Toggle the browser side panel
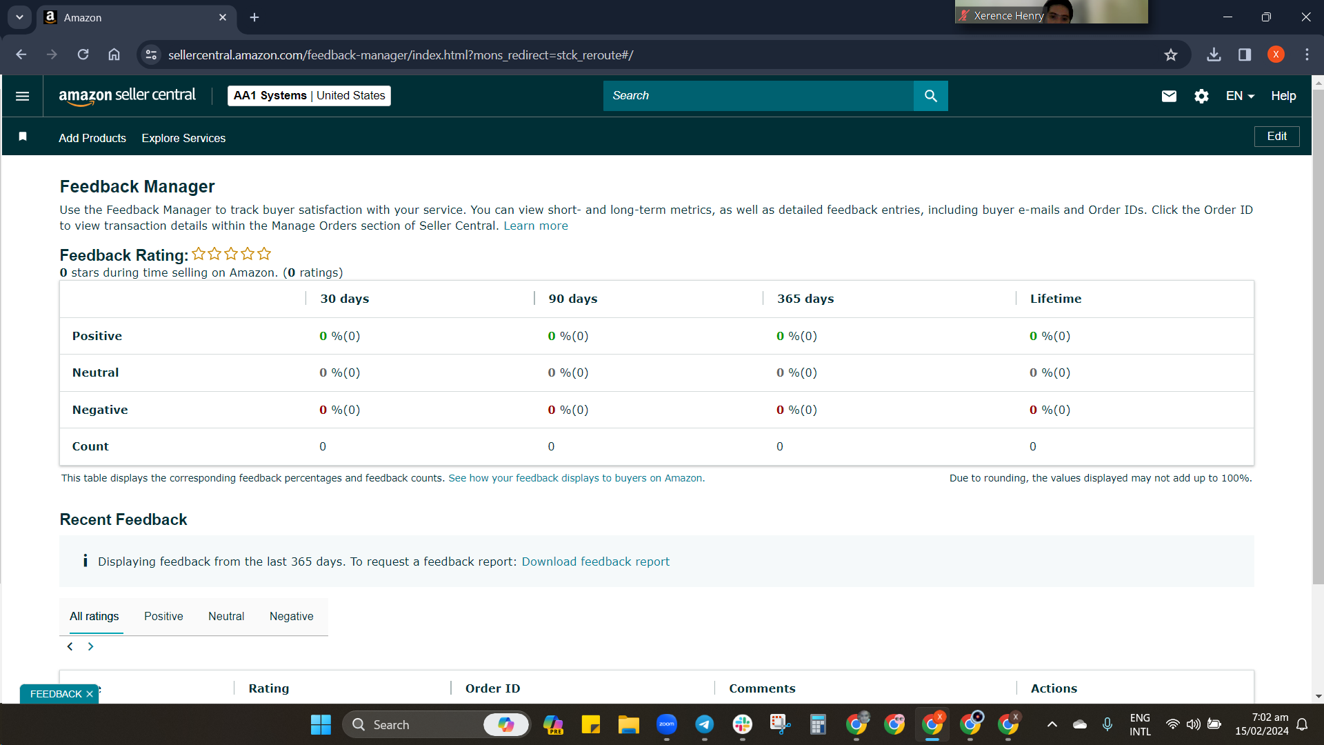This screenshot has height=745, width=1324. [1245, 54]
